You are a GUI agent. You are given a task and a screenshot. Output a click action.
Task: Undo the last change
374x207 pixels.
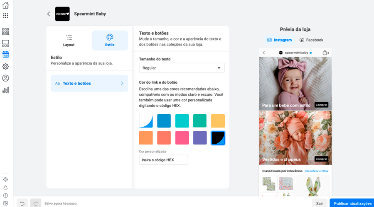(x=22, y=203)
